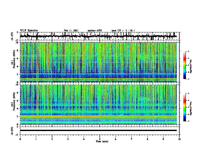Select the "Time (min)" axis label
This screenshot has width=202, height=156.
102,141
